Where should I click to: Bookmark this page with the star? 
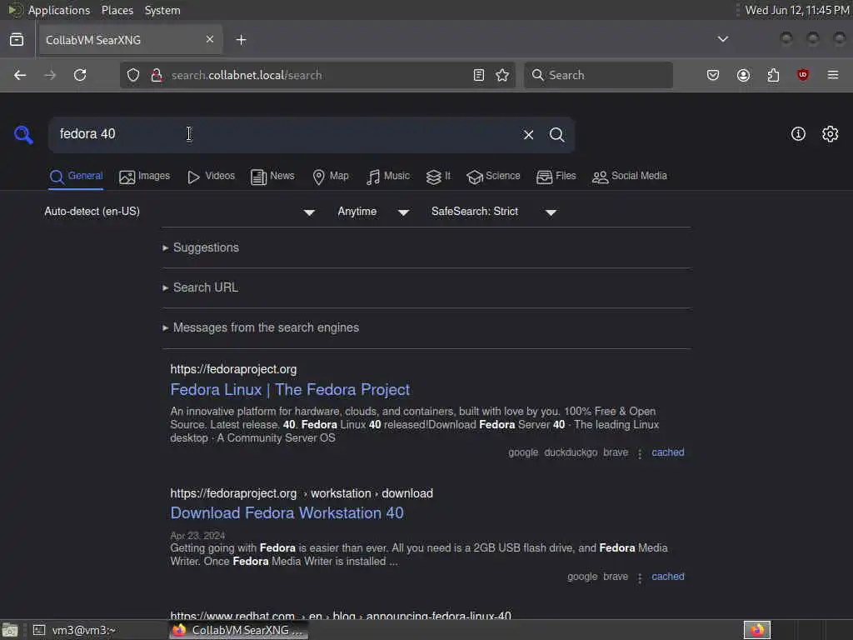pos(502,75)
